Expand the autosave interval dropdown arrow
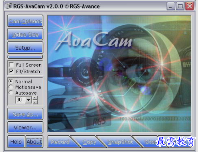Viewport: 198px width, 152px height. [28, 100]
